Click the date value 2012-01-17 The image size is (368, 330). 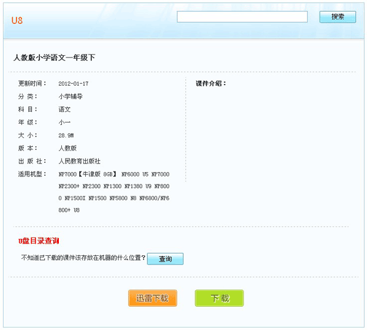coord(73,83)
